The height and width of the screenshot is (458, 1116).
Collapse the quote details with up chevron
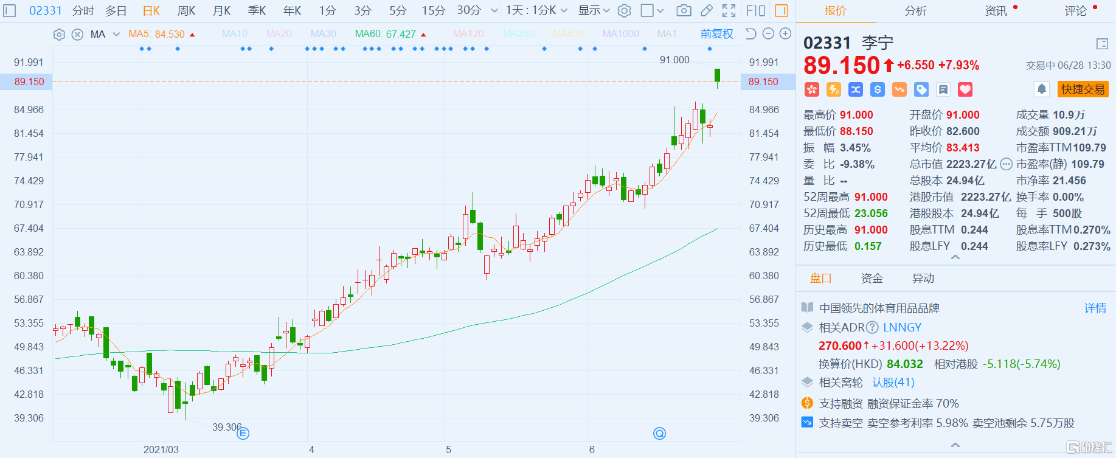(955, 257)
